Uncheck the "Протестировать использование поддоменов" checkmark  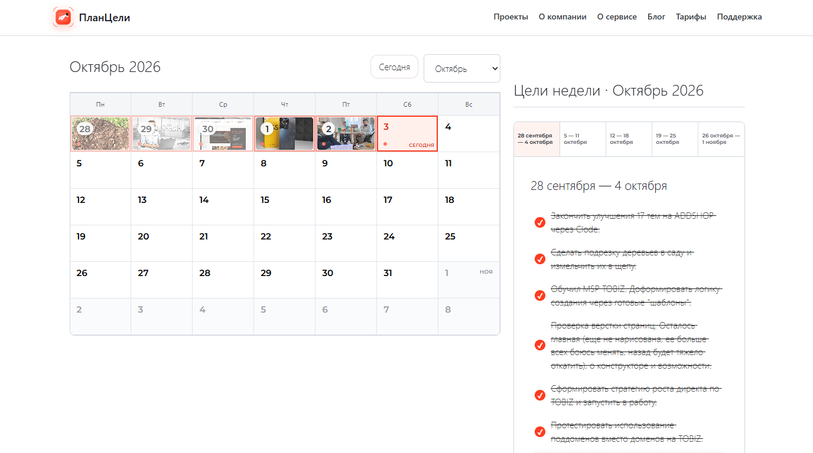539,432
